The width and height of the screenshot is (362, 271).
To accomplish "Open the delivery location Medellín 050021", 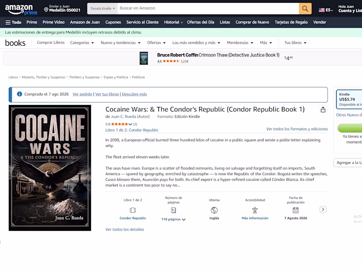I will click(x=62, y=9).
